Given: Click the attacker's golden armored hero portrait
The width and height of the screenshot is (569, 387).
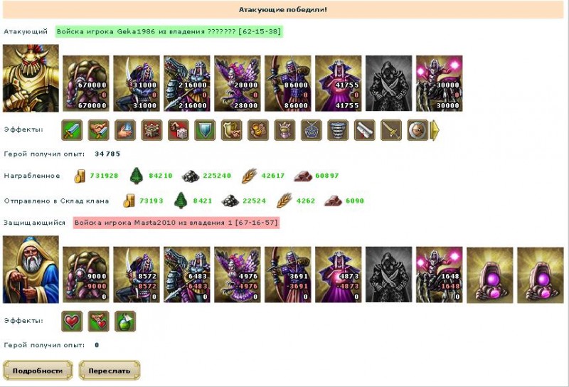Looking at the screenshot, I should 31,78.
